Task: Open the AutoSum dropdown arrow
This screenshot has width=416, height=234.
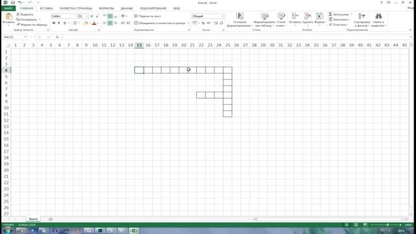Action: click(x=352, y=14)
